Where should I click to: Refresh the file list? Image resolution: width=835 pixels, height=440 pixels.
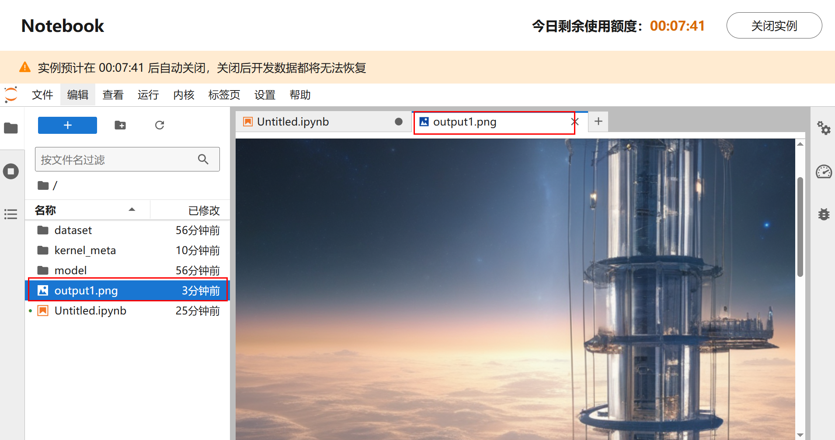pyautogui.click(x=160, y=126)
